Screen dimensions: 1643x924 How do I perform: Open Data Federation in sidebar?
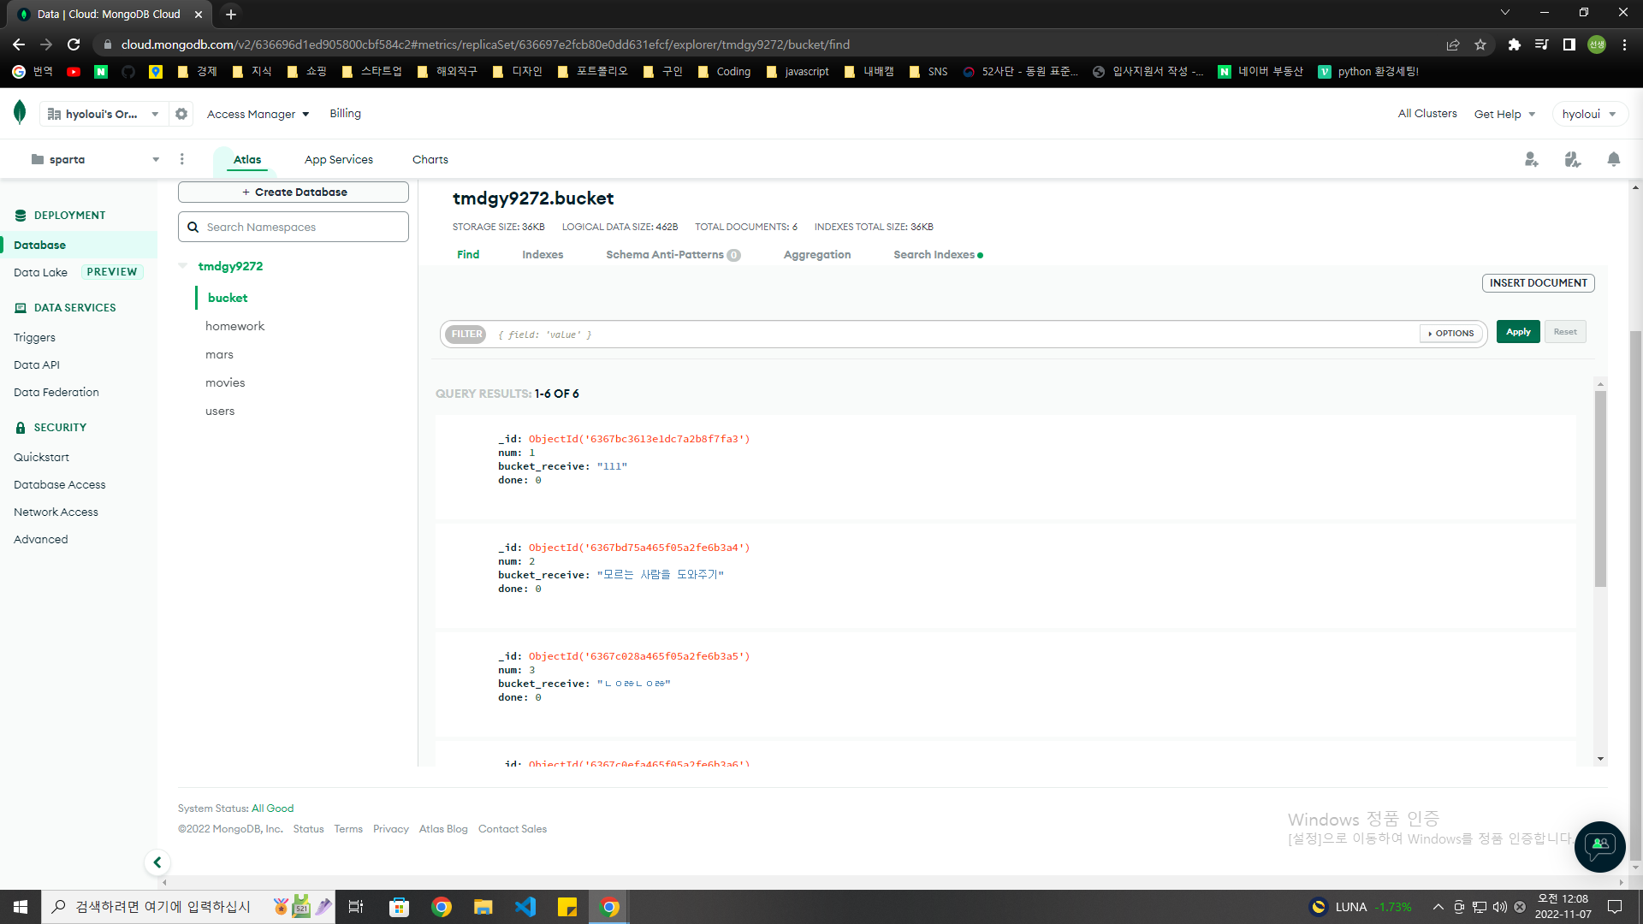pos(56,392)
